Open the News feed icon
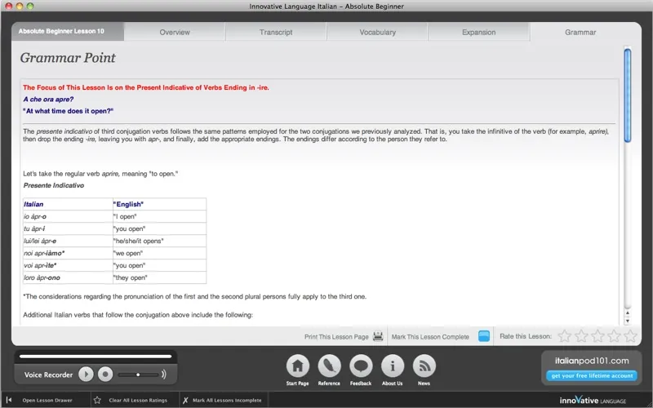Viewport: 653px width, 408px height. tap(424, 366)
